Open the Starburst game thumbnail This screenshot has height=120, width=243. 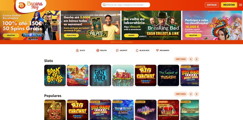[x=146, y=110]
